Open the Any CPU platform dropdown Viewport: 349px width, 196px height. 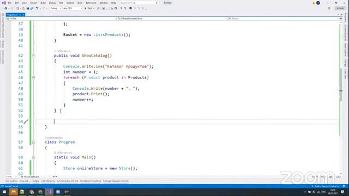coord(73,8)
